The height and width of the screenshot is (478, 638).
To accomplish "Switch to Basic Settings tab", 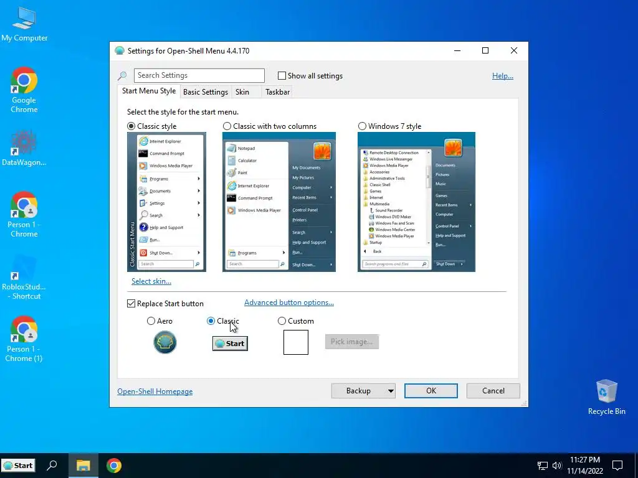I will click(x=206, y=92).
